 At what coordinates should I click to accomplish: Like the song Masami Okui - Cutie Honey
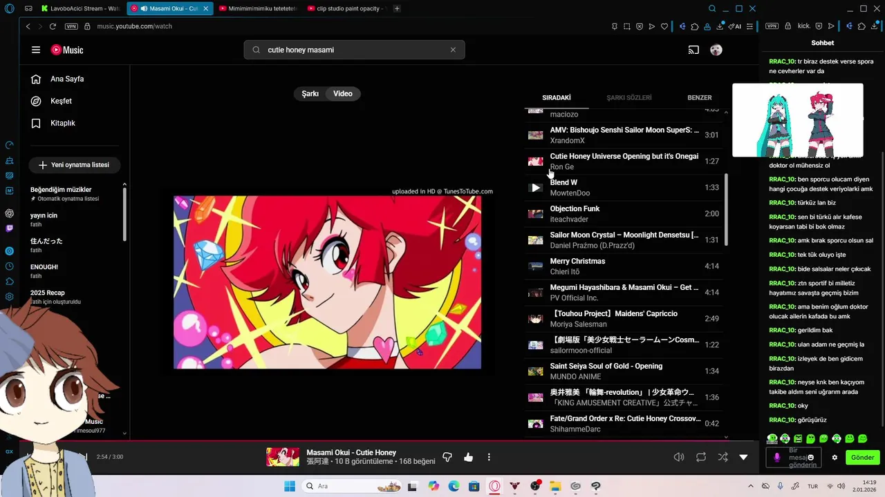pyautogui.click(x=469, y=457)
